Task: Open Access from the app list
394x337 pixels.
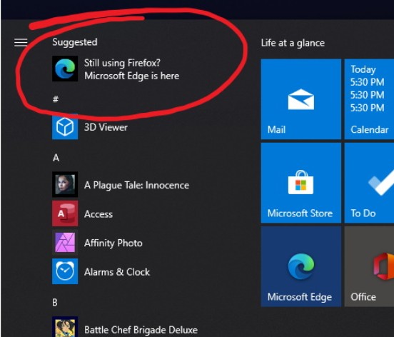Action: click(98, 214)
